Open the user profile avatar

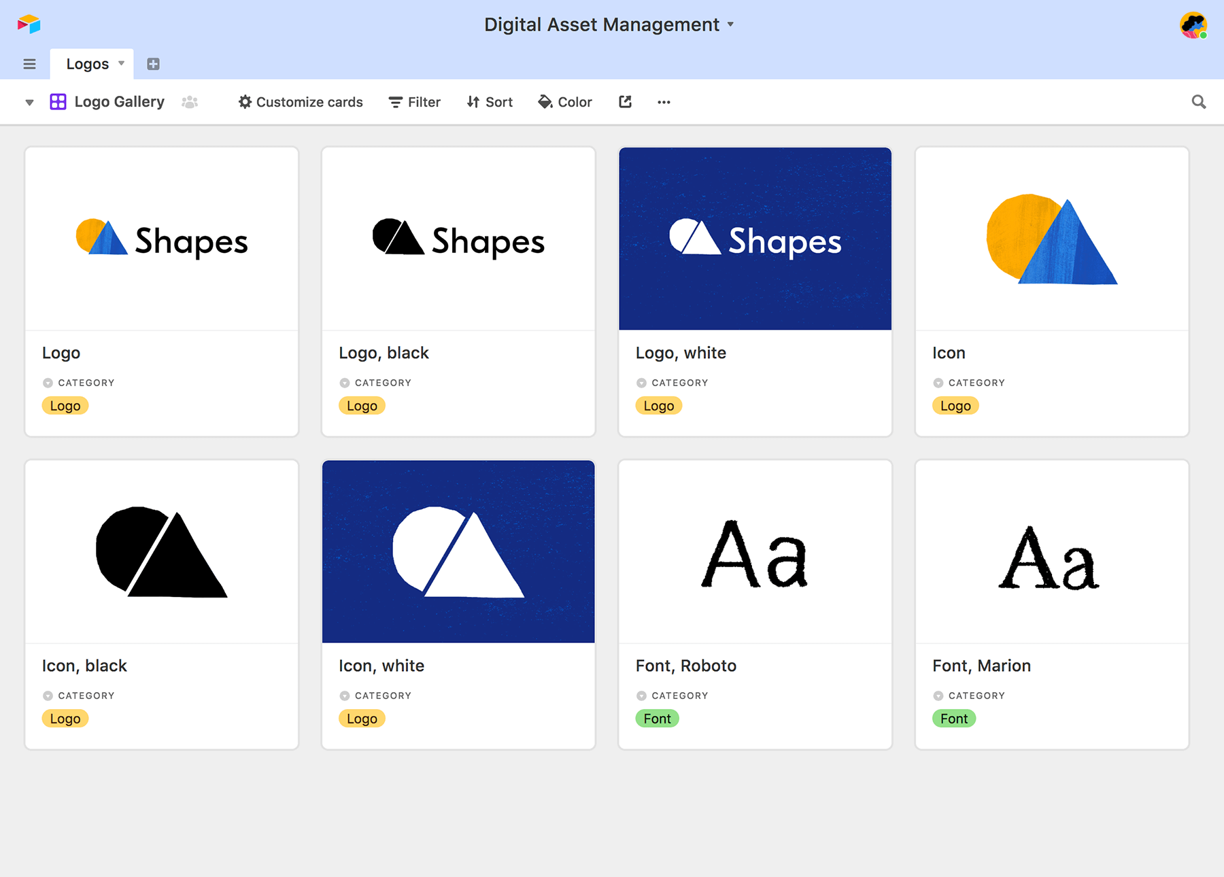point(1193,25)
